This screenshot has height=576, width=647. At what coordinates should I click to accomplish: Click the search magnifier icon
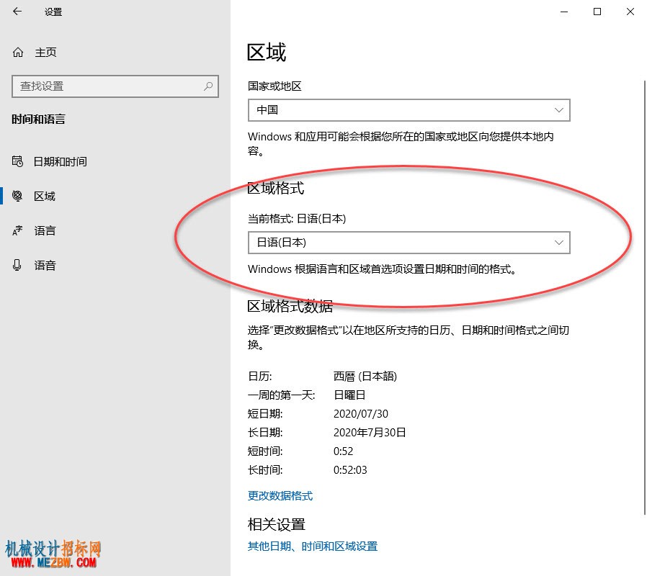[x=208, y=86]
